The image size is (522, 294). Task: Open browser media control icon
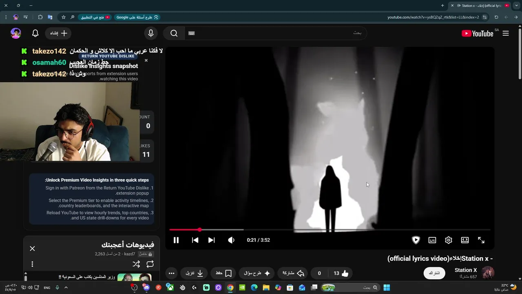click(x=26, y=17)
